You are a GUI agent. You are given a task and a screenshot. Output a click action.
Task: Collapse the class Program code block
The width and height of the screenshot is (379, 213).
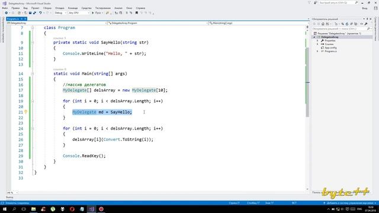33,28
